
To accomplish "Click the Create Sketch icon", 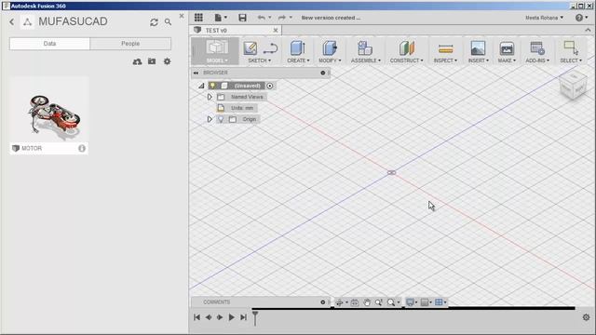I will (x=251, y=48).
